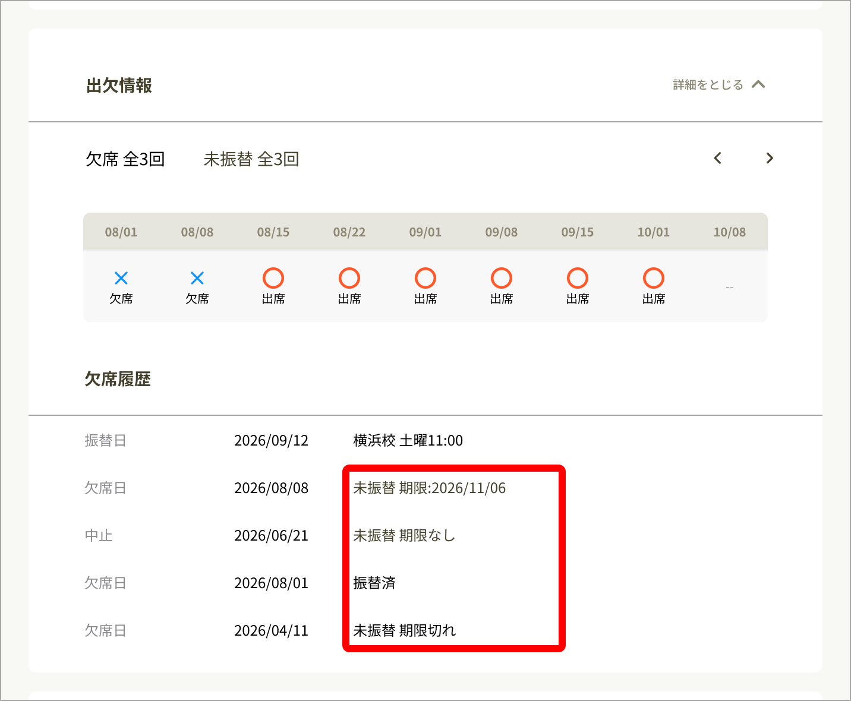The image size is (851, 701).
Task: Click the attendance circle under 09/01
Action: coord(425,278)
